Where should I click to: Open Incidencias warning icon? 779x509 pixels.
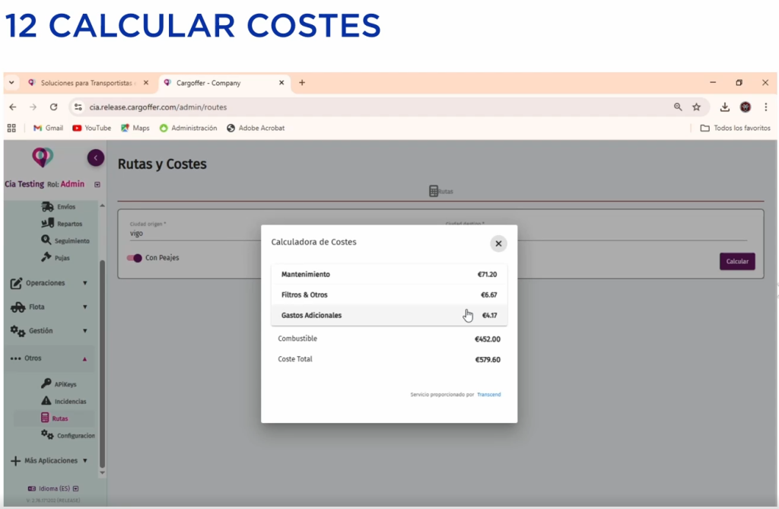tap(46, 401)
